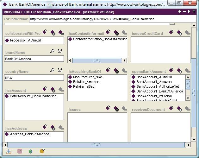Add existing instance to hasAccount
Viewport: 199px width, 158px height.
click(53, 90)
